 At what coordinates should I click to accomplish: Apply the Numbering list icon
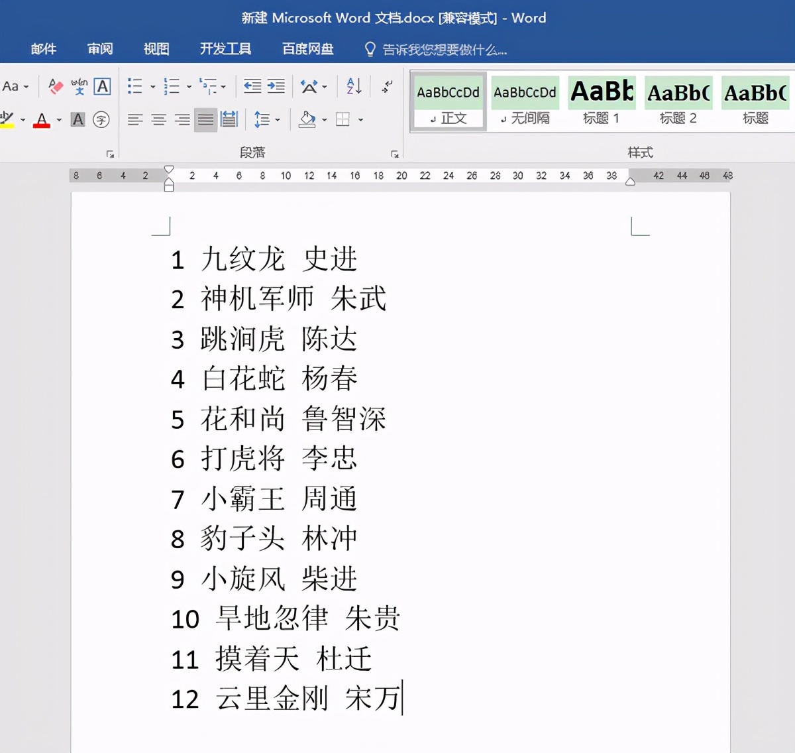point(171,86)
